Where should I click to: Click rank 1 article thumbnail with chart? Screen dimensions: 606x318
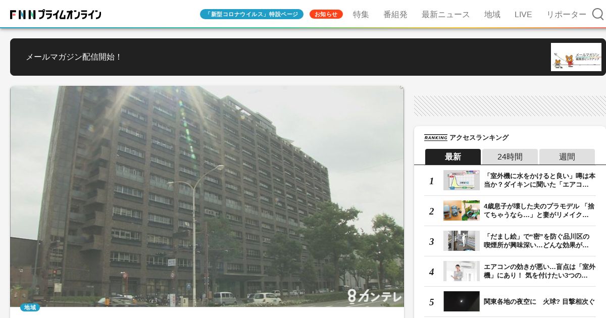point(462,180)
